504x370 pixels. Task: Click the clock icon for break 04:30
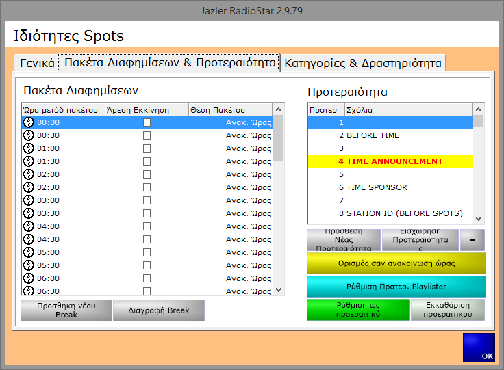(x=29, y=239)
